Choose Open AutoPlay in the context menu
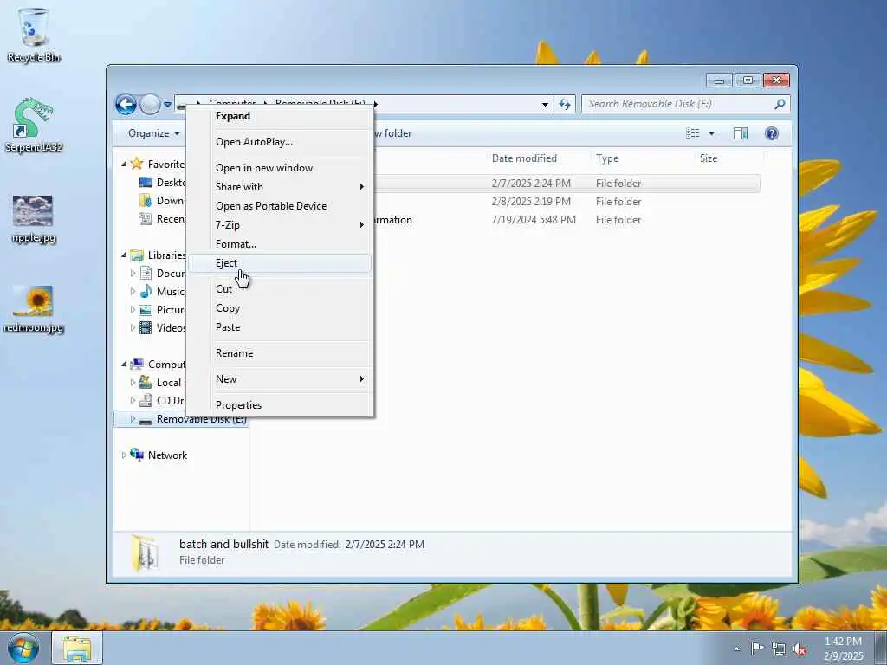887x665 pixels. tap(280, 142)
